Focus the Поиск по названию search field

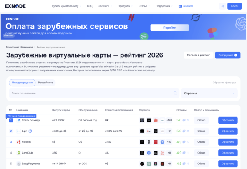click(x=94, y=93)
